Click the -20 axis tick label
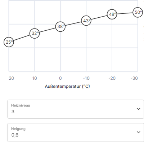This screenshot has width=144, height=144. click(x=112, y=78)
